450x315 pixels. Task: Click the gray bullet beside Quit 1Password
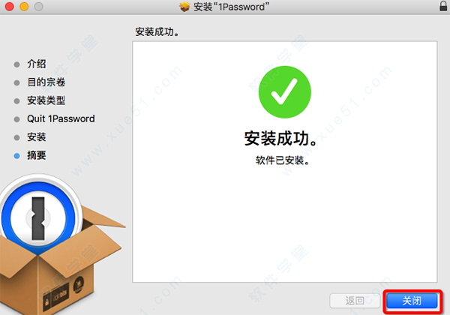[17, 119]
